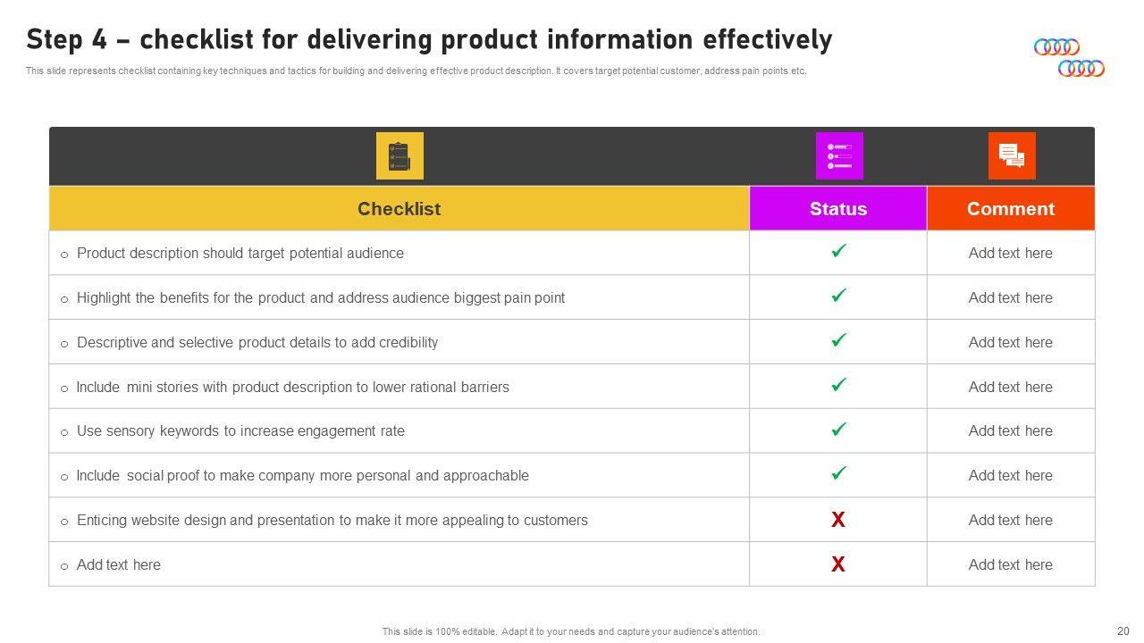This screenshot has width=1144, height=643.
Task: Click the red X in the last row
Action: tap(838, 564)
